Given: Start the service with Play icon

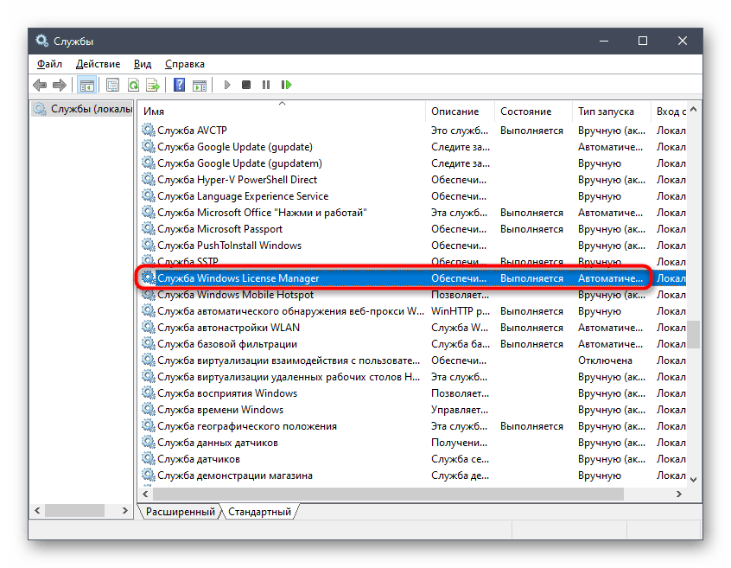Looking at the screenshot, I should pyautogui.click(x=227, y=85).
